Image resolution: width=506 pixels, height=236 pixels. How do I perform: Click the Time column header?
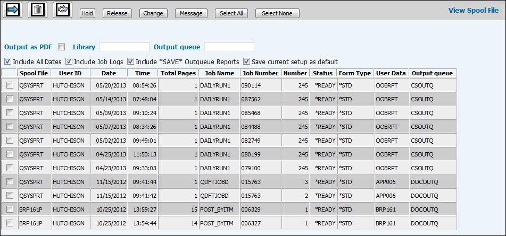coord(143,73)
